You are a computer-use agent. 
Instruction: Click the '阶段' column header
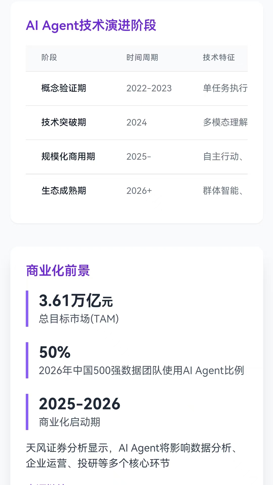point(49,58)
